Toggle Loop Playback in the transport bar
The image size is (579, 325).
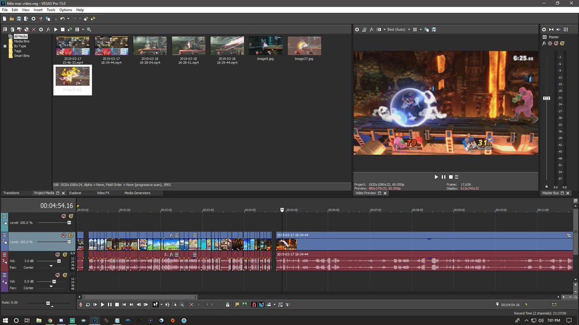(x=88, y=305)
